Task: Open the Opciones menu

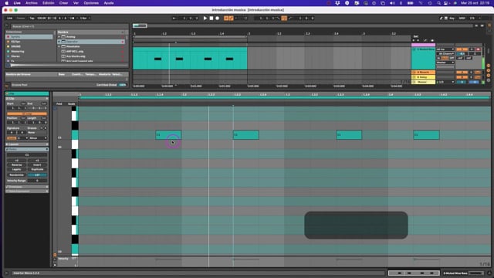Action: coord(91,3)
